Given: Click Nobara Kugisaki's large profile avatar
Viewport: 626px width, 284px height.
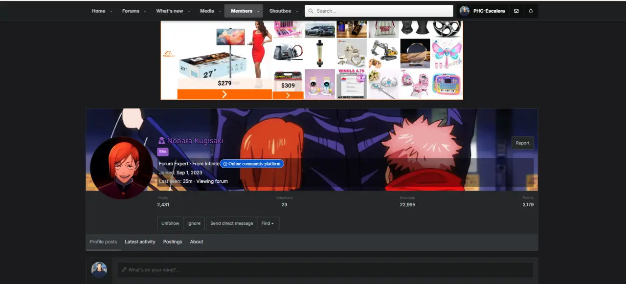Looking at the screenshot, I should tap(121, 168).
